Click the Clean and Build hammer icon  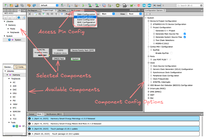[x=76, y=5]
